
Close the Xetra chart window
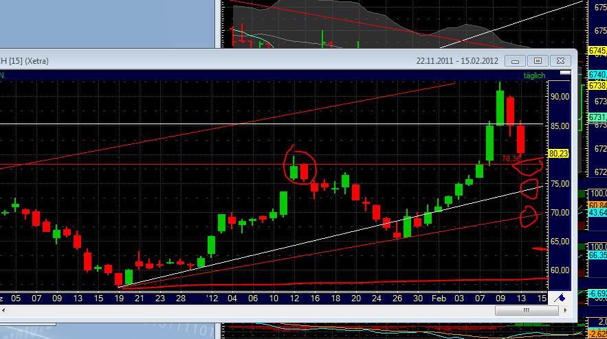click(x=560, y=60)
